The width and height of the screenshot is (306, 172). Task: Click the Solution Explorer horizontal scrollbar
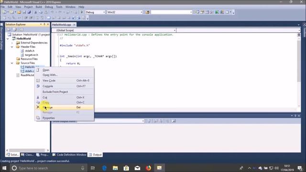pyautogui.click(x=27, y=150)
